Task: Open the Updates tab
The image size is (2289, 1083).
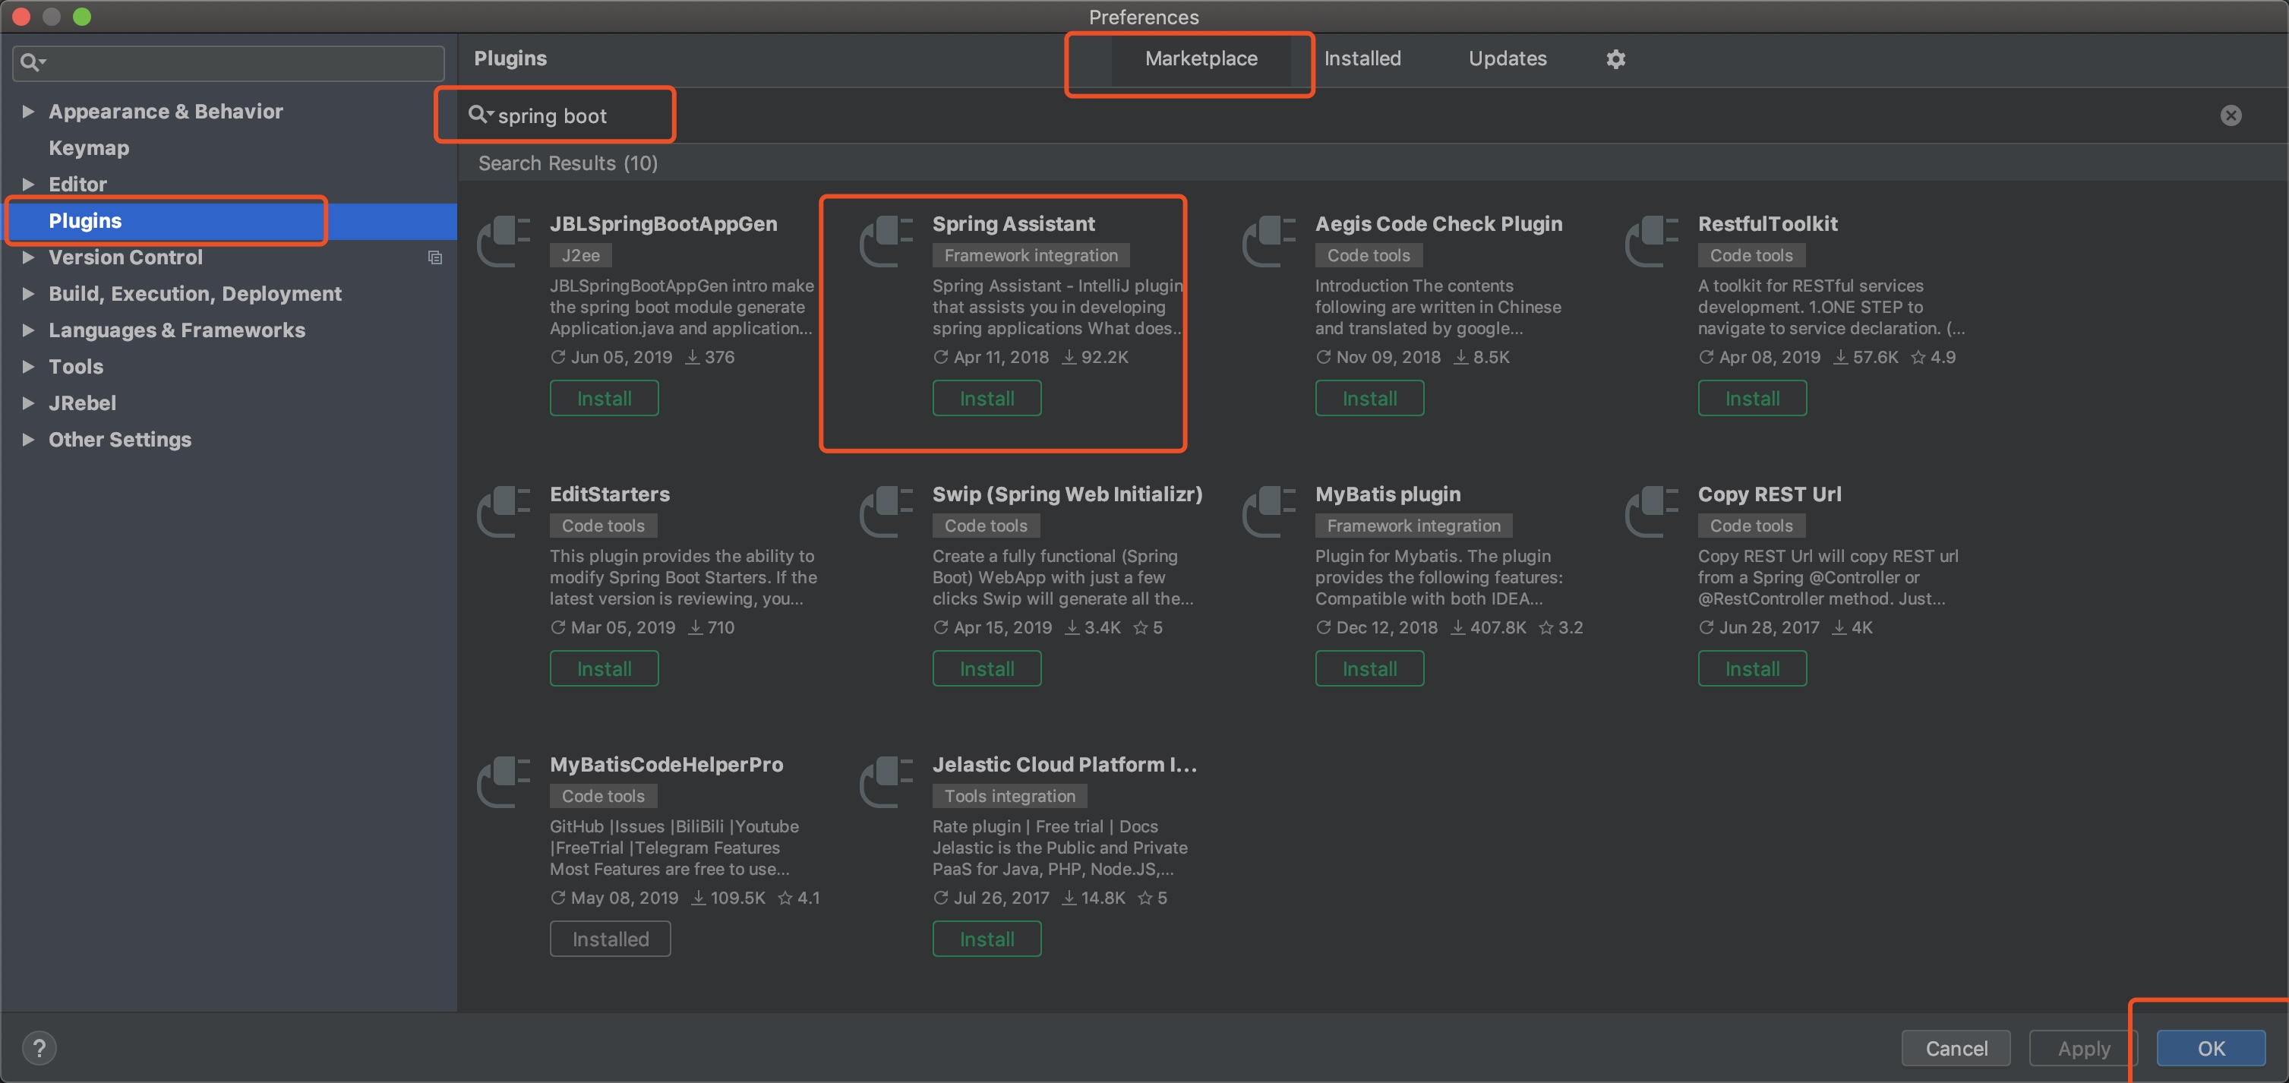Action: point(1507,58)
